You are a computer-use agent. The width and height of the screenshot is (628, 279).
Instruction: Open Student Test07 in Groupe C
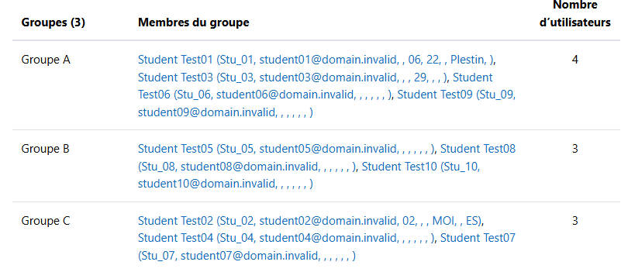pyautogui.click(x=478, y=238)
